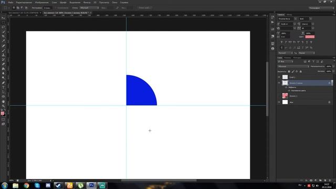Open the layer filter kind dropdown
Viewport: 336px width, 189px height.
coord(285,62)
